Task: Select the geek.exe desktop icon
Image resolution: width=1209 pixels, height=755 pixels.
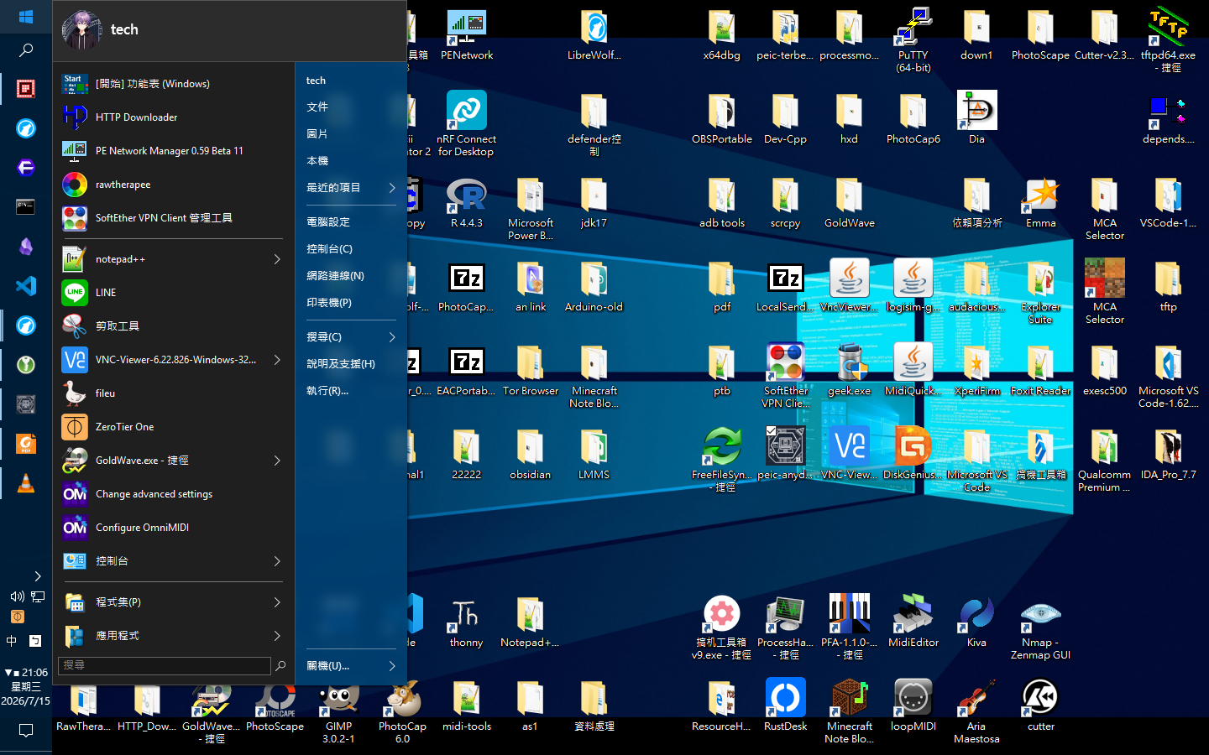Action: (x=850, y=369)
